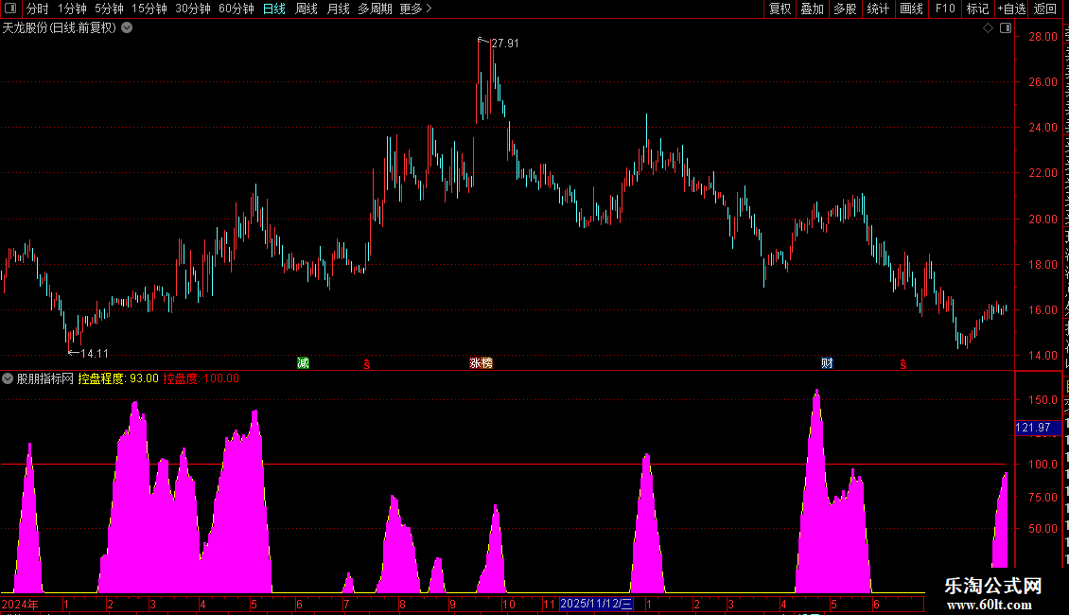Expand the 天龙股份 title dropdown arrow
1069x615 pixels.
[127, 28]
